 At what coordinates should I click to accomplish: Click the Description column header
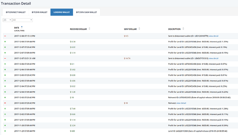[174, 29]
